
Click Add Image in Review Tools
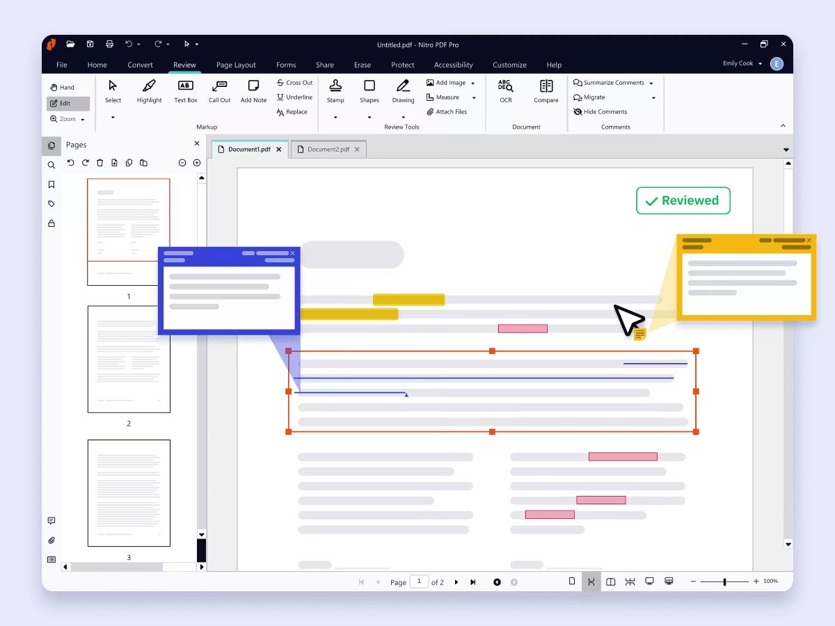tap(446, 83)
